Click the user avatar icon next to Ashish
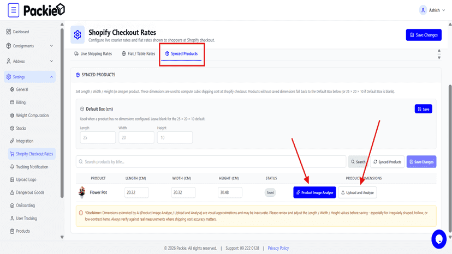The width and height of the screenshot is (452, 254). coord(423,10)
